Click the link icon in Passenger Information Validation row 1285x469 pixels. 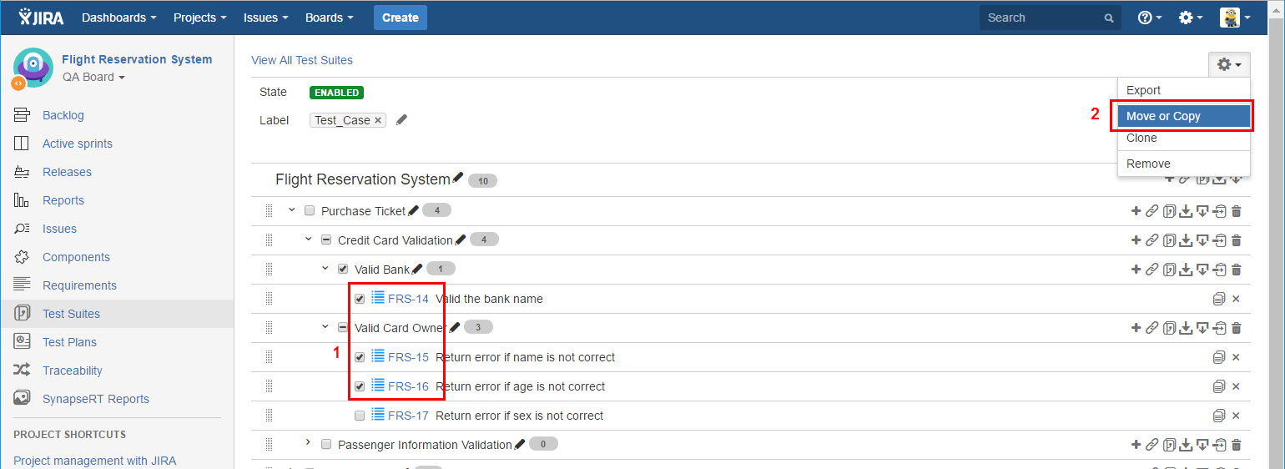coord(1151,445)
